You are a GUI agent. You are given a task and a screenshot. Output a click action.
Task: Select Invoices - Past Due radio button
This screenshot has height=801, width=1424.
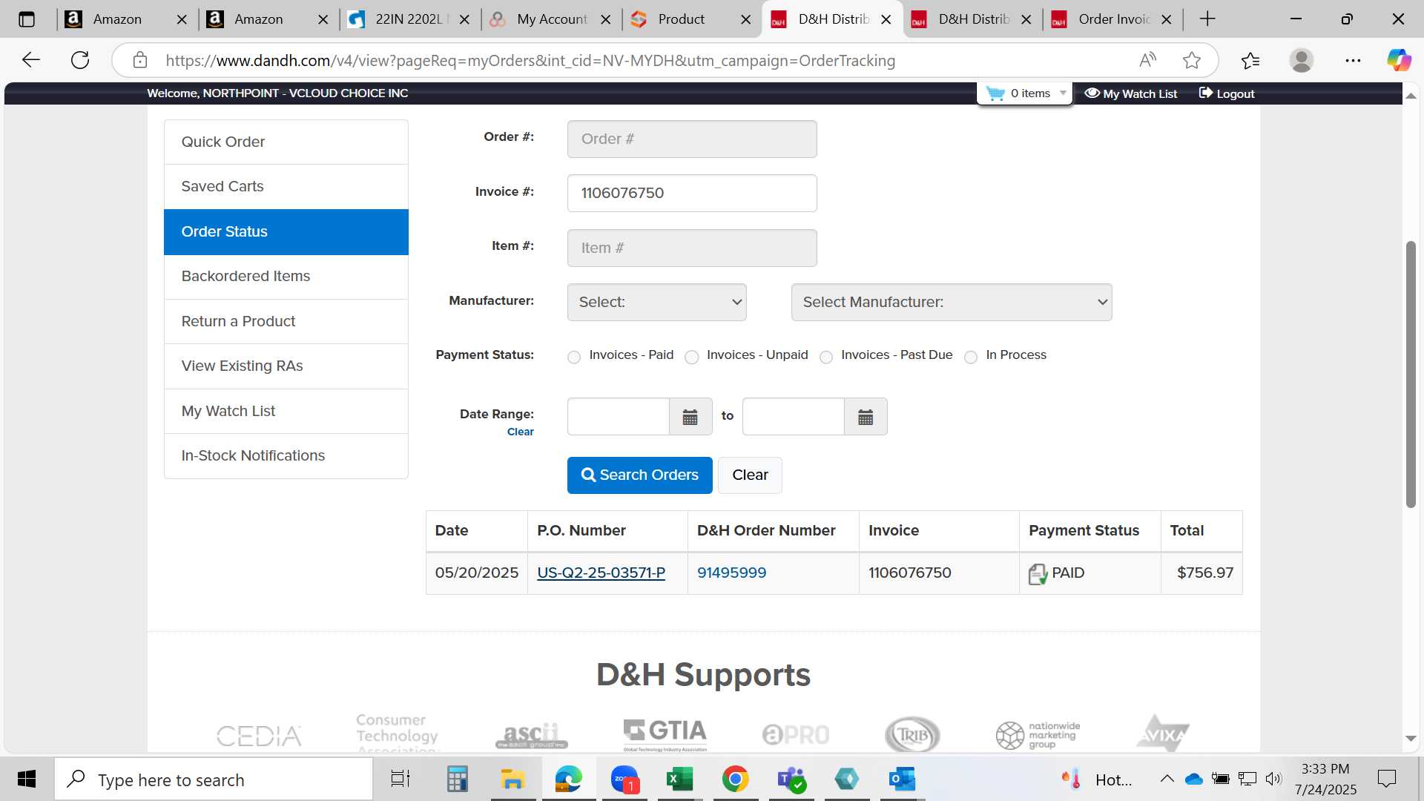826,357
